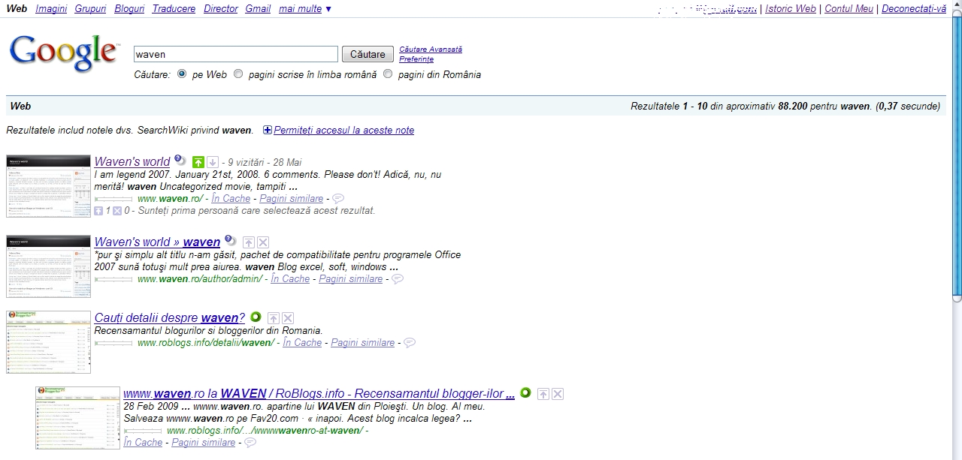Click the green WOT rating circle for roblogs.info/detalii
Viewport: 962px width, 460px height.
point(256,317)
